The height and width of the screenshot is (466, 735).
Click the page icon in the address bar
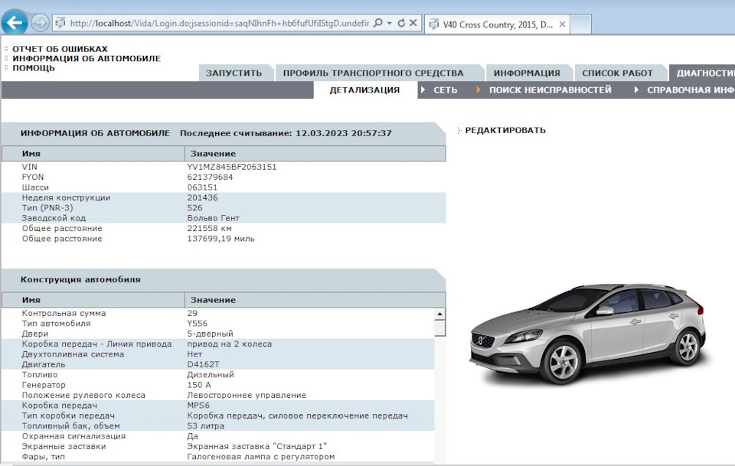pos(59,22)
